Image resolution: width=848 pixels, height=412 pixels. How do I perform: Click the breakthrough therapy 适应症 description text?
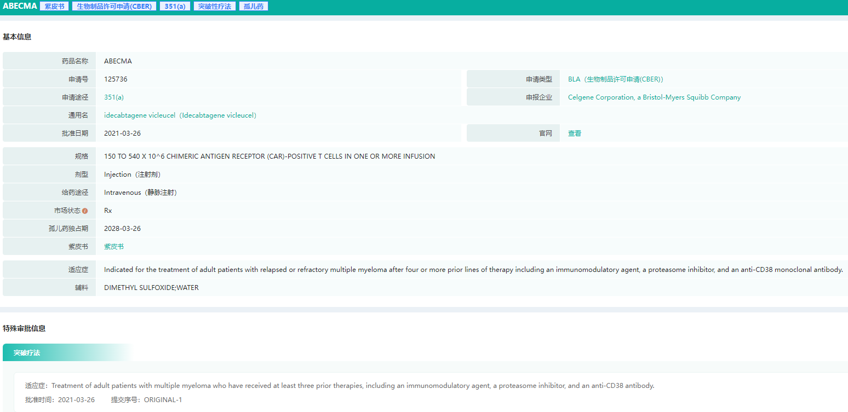[340, 386]
